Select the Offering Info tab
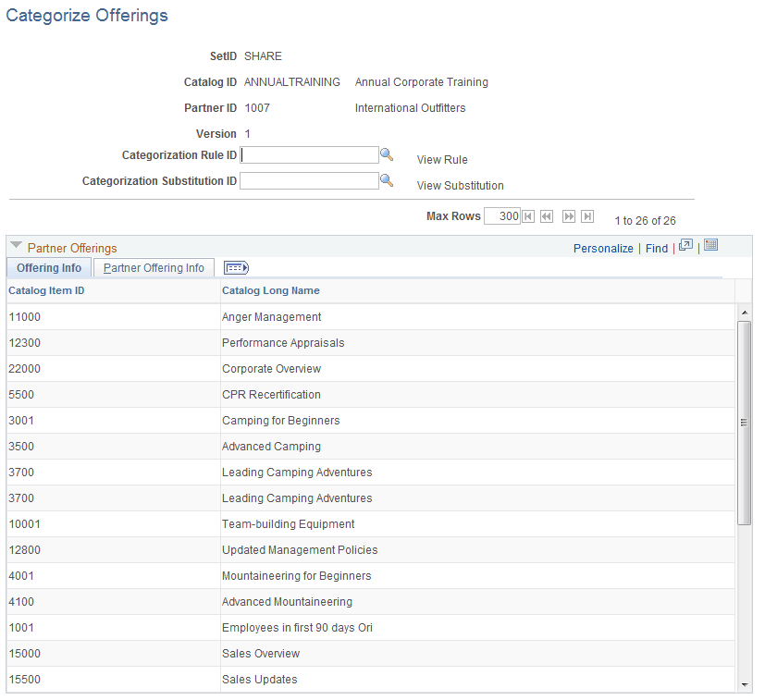The image size is (765, 700). pos(48,267)
